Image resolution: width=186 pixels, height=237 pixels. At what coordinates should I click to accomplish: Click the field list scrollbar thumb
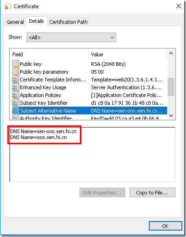[171, 87]
